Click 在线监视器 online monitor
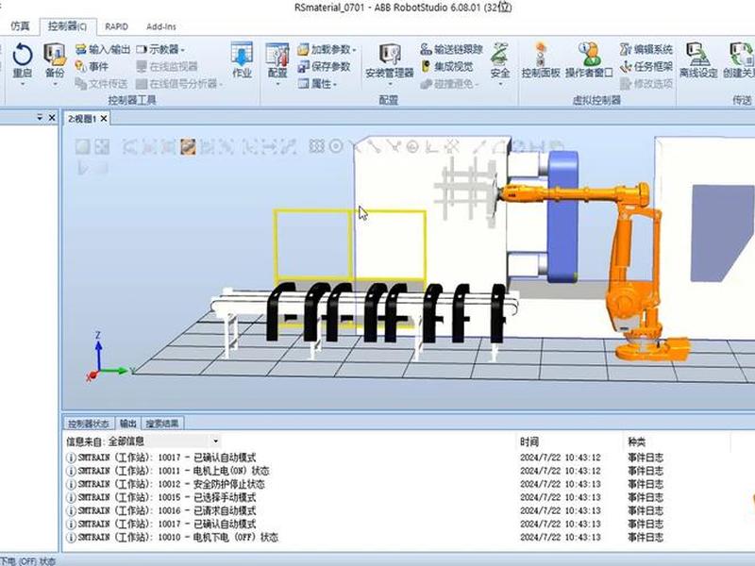755x566 pixels. [x=167, y=66]
